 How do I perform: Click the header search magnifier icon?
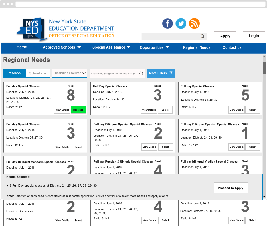tap(202, 36)
